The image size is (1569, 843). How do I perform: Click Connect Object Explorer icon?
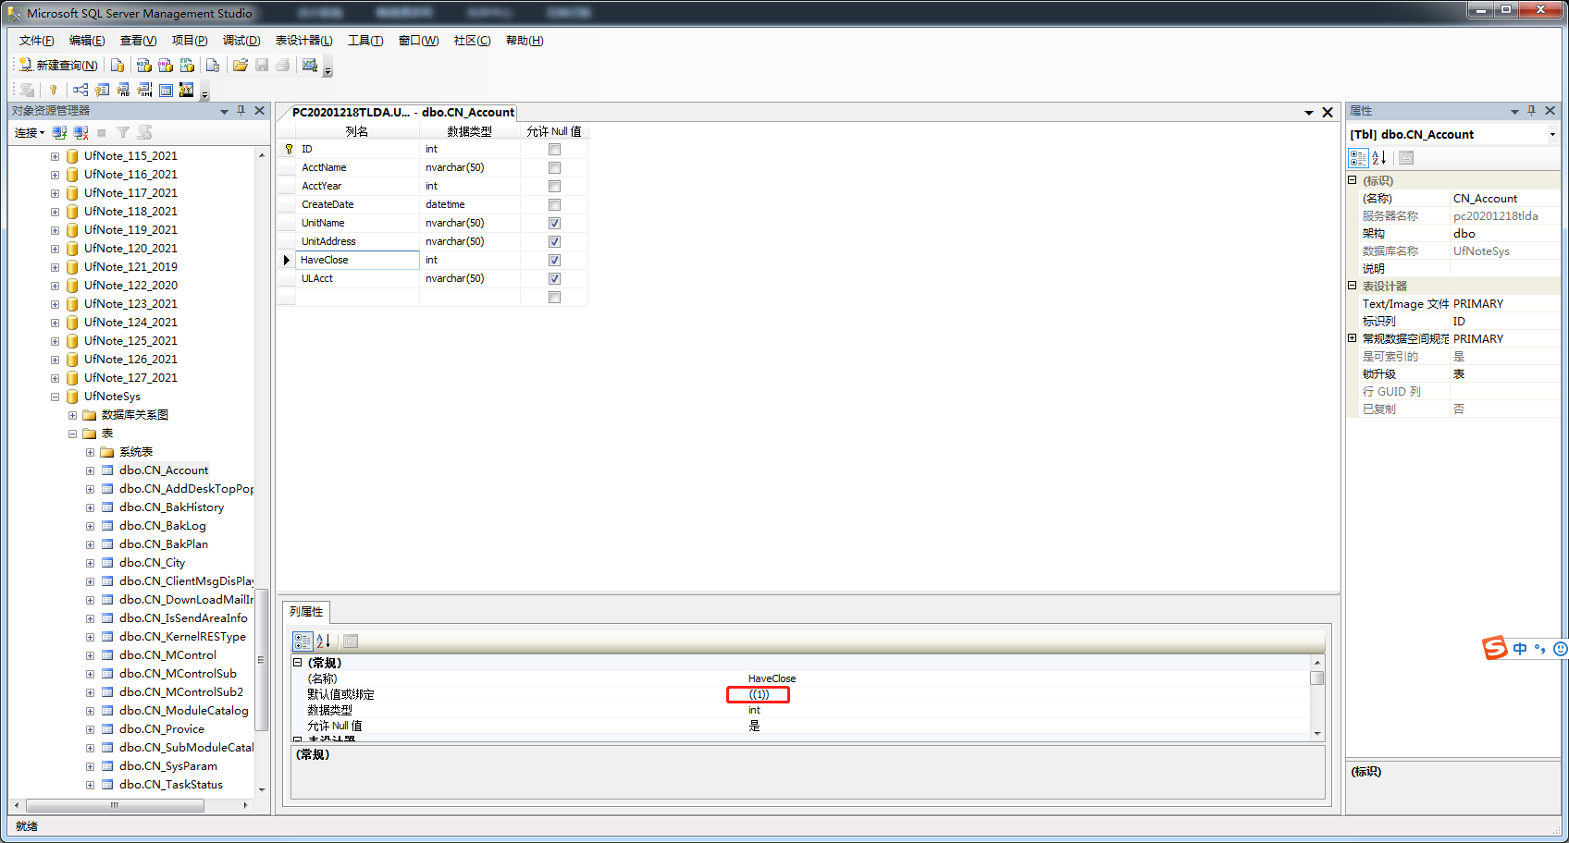click(59, 132)
